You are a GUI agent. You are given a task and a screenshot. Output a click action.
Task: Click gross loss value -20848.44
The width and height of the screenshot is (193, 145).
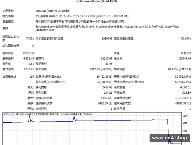point(185,58)
